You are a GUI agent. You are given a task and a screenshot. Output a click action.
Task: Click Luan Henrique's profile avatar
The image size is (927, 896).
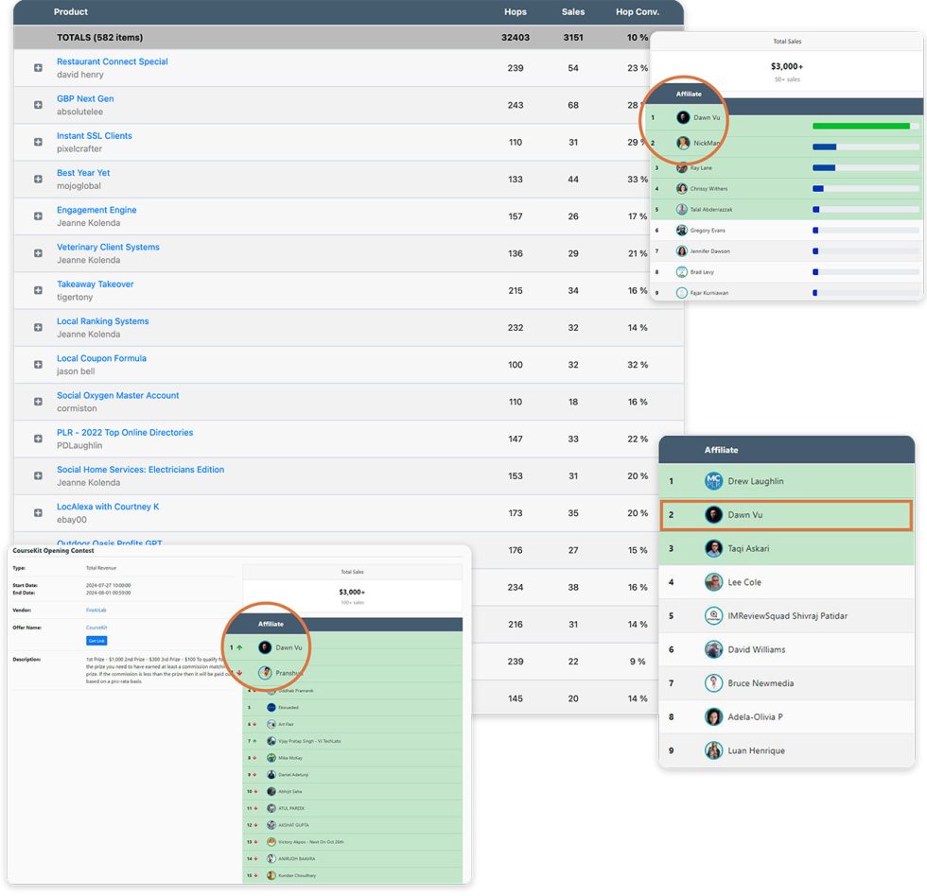(713, 750)
